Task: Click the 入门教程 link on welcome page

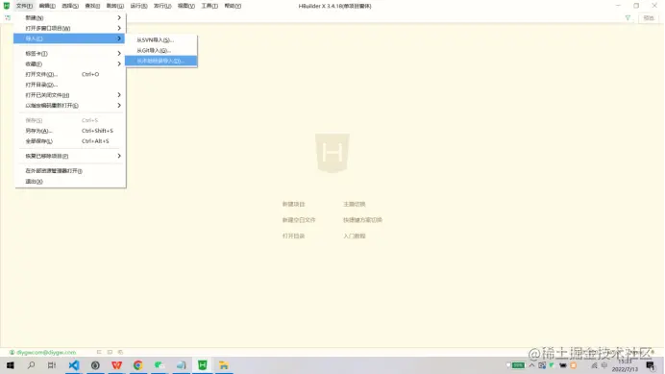Action: pyautogui.click(x=355, y=236)
